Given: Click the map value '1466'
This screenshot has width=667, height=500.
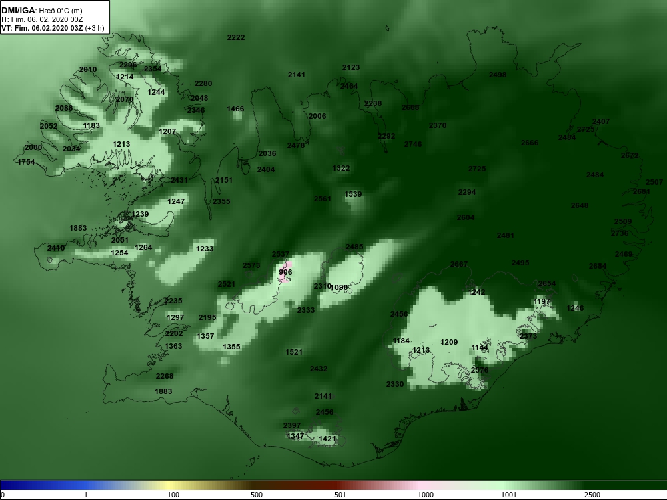Looking at the screenshot, I should pos(235,109).
